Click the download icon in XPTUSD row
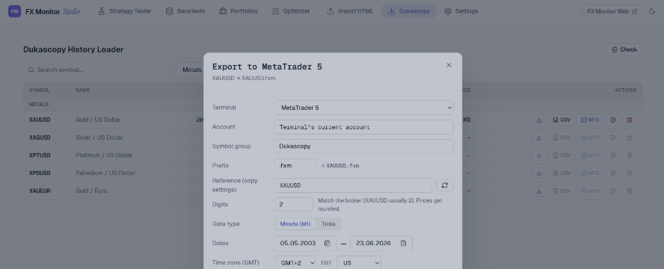Screen dimensions: 664x269 [x=539, y=155]
